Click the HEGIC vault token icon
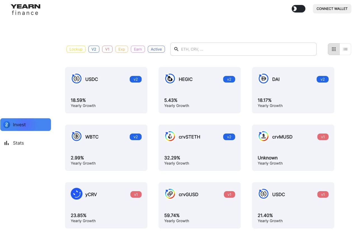Image resolution: width=358 pixels, height=237 pixels. (x=170, y=79)
